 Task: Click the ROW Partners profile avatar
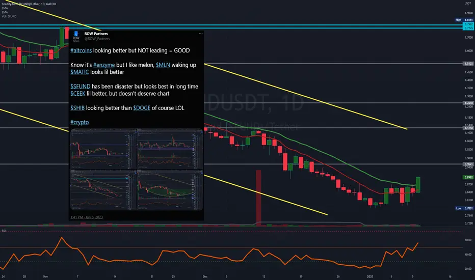coord(76,36)
